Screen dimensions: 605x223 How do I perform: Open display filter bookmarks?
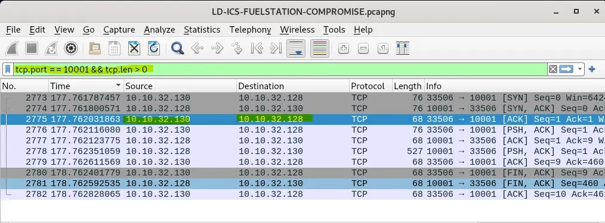pyautogui.click(x=8, y=69)
